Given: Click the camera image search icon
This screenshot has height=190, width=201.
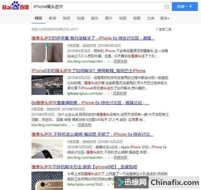Looking at the screenshot, I should click(166, 7).
